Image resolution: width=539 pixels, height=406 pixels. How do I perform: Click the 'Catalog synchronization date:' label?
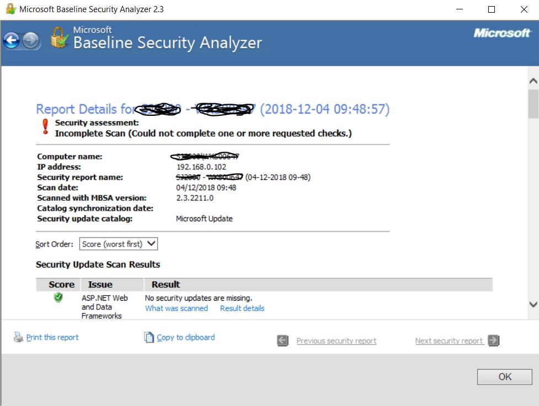[95, 209]
